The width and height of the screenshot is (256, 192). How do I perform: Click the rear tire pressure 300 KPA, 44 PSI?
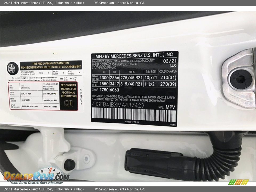click(x=50, y=100)
